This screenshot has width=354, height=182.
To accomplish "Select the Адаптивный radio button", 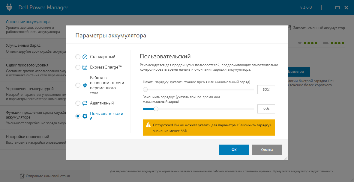I will coord(78,103).
